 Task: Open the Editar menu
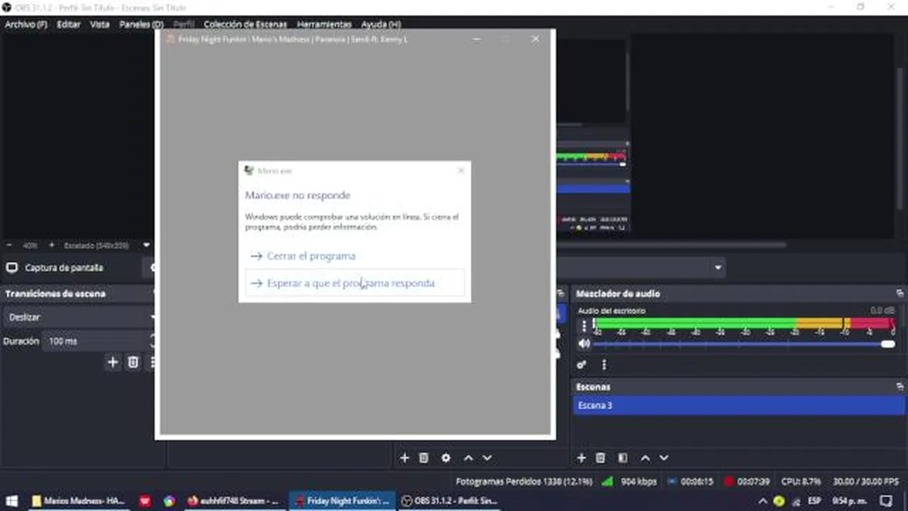69,24
